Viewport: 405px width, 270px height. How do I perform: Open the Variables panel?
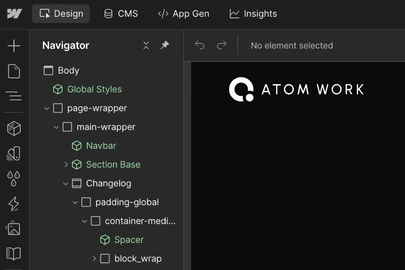(13, 178)
